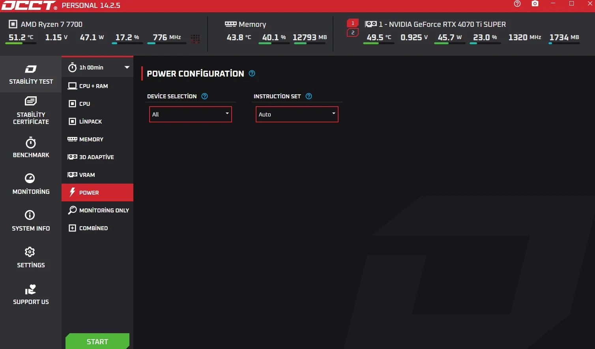Select the CPU test

click(x=97, y=104)
